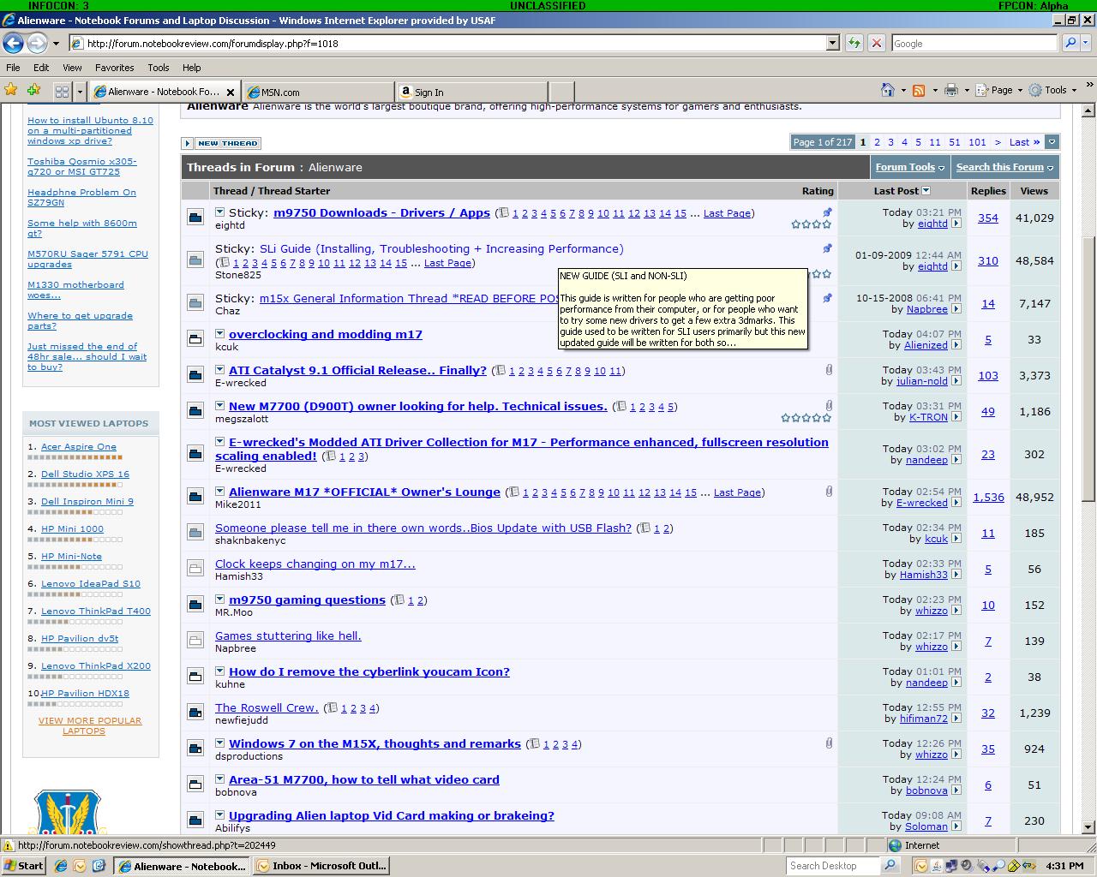Click the thread status icon for m9750 Downloads
This screenshot has width=1097, height=877.
click(x=195, y=218)
